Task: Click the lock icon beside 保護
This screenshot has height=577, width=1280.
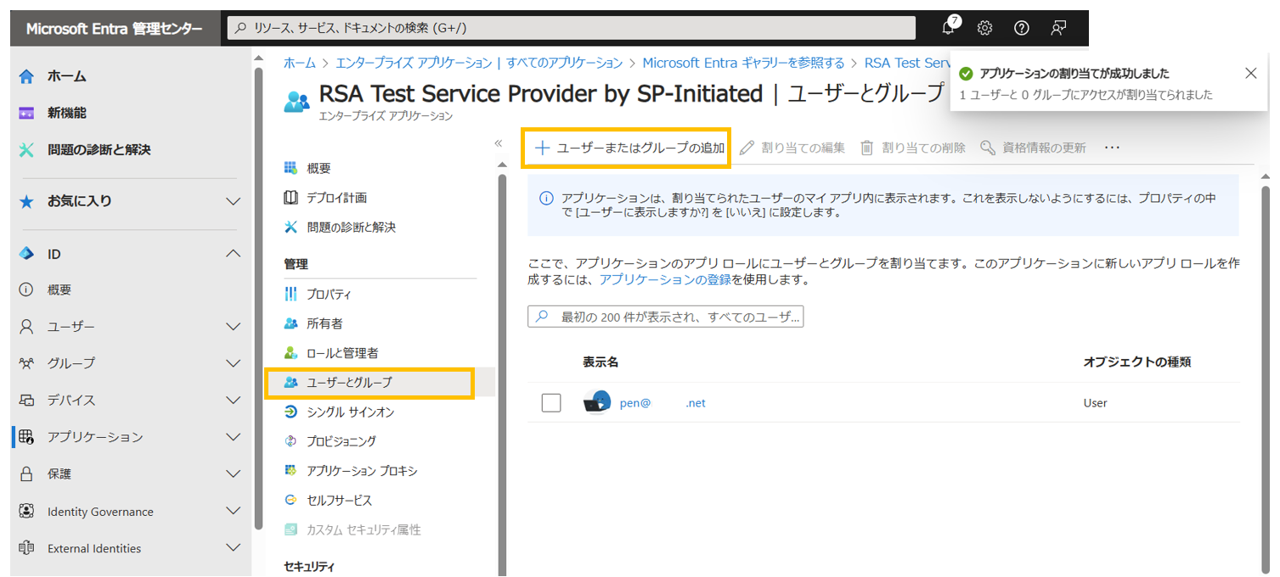Action: point(26,474)
